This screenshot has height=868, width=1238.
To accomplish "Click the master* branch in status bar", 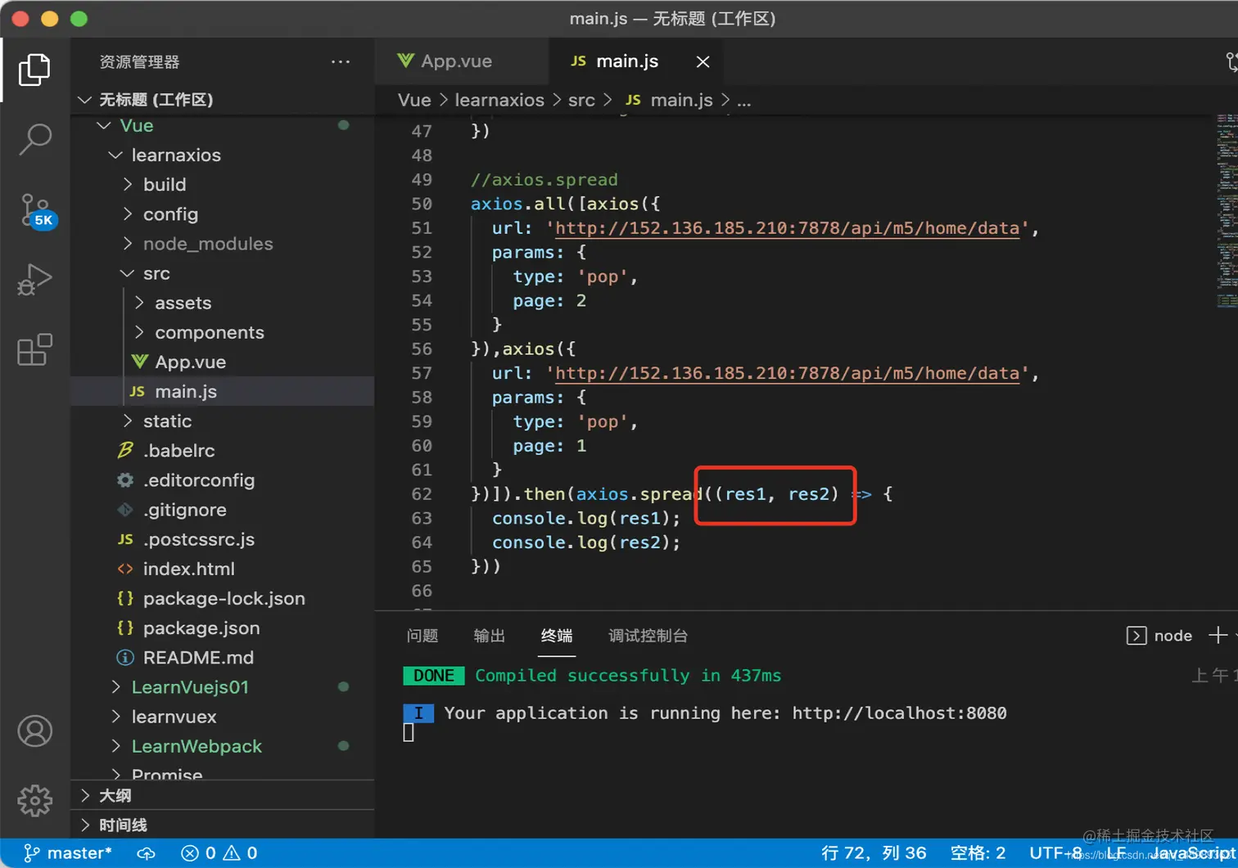I will [68, 853].
